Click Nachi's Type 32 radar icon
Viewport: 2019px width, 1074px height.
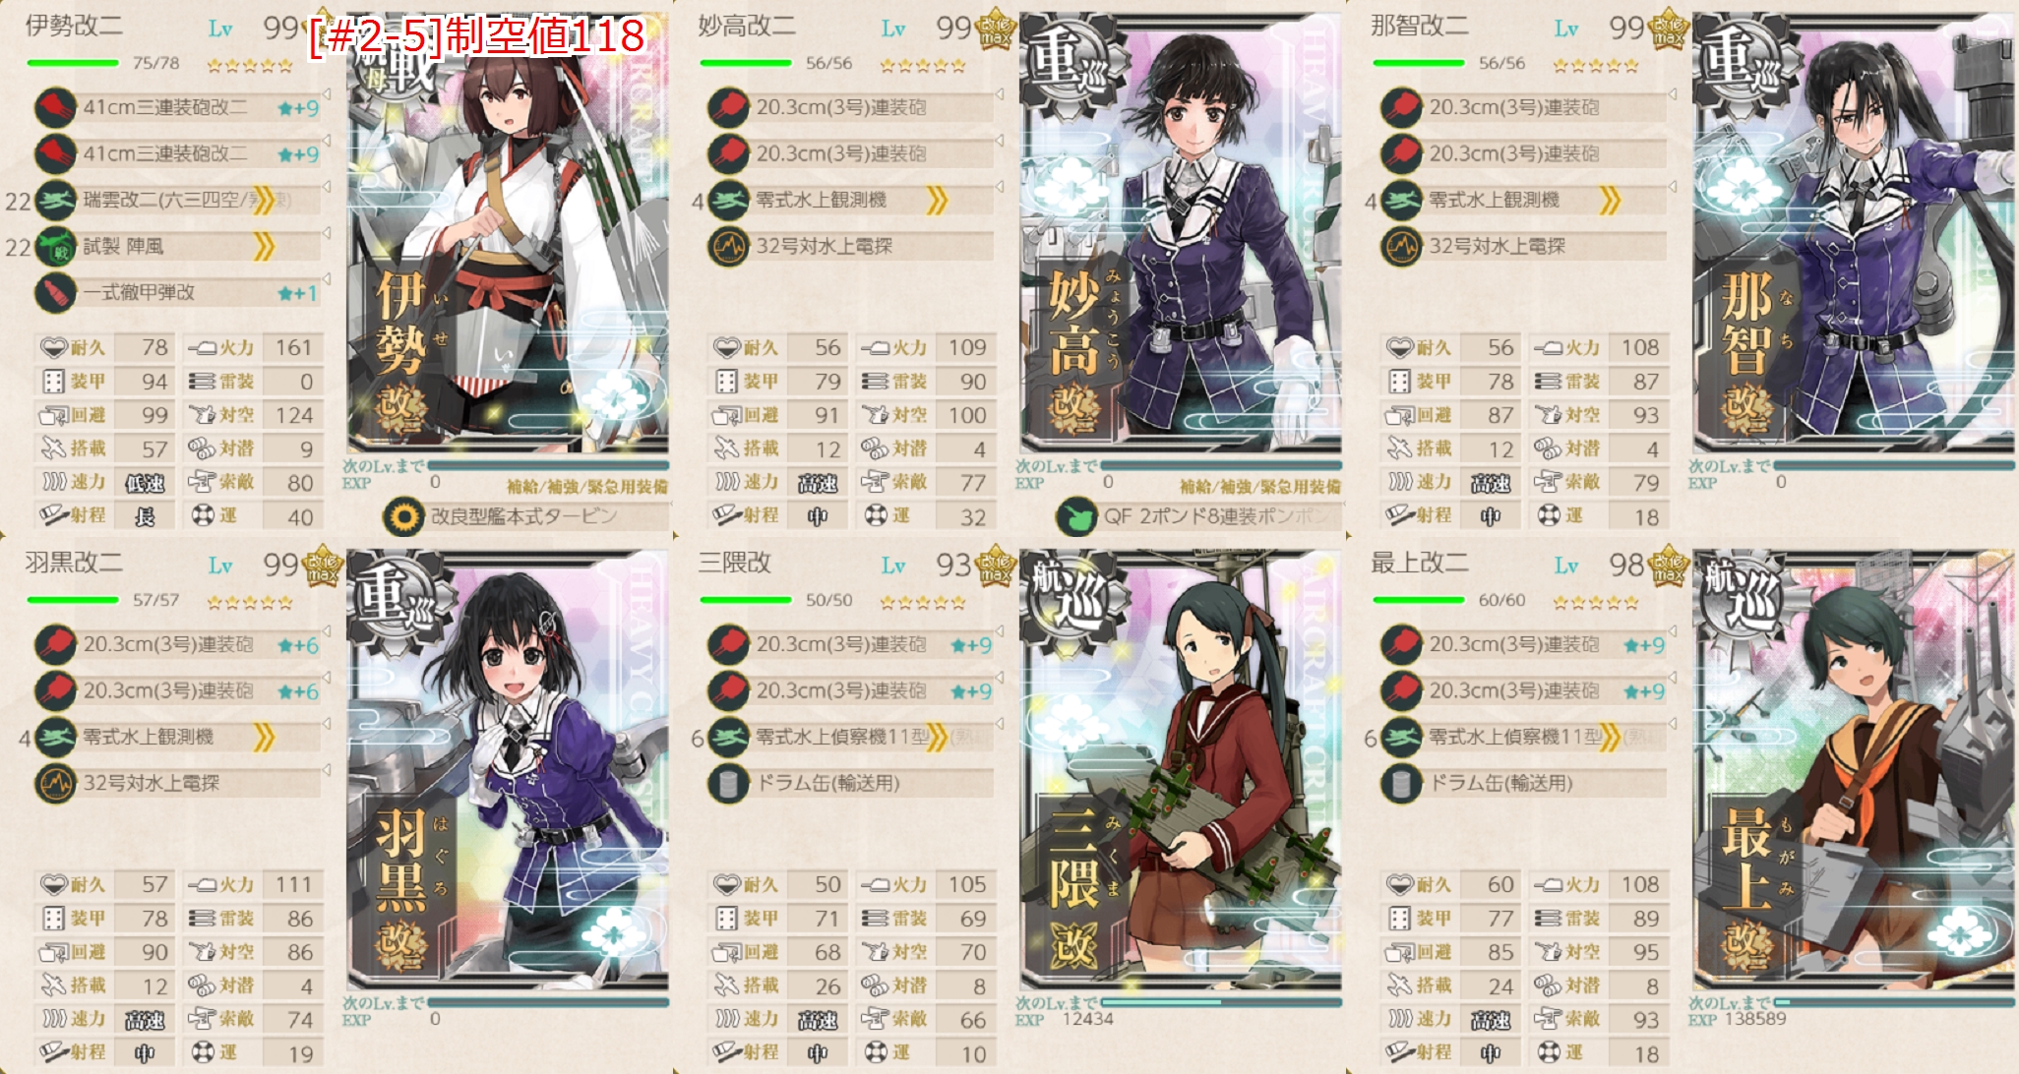1401,247
